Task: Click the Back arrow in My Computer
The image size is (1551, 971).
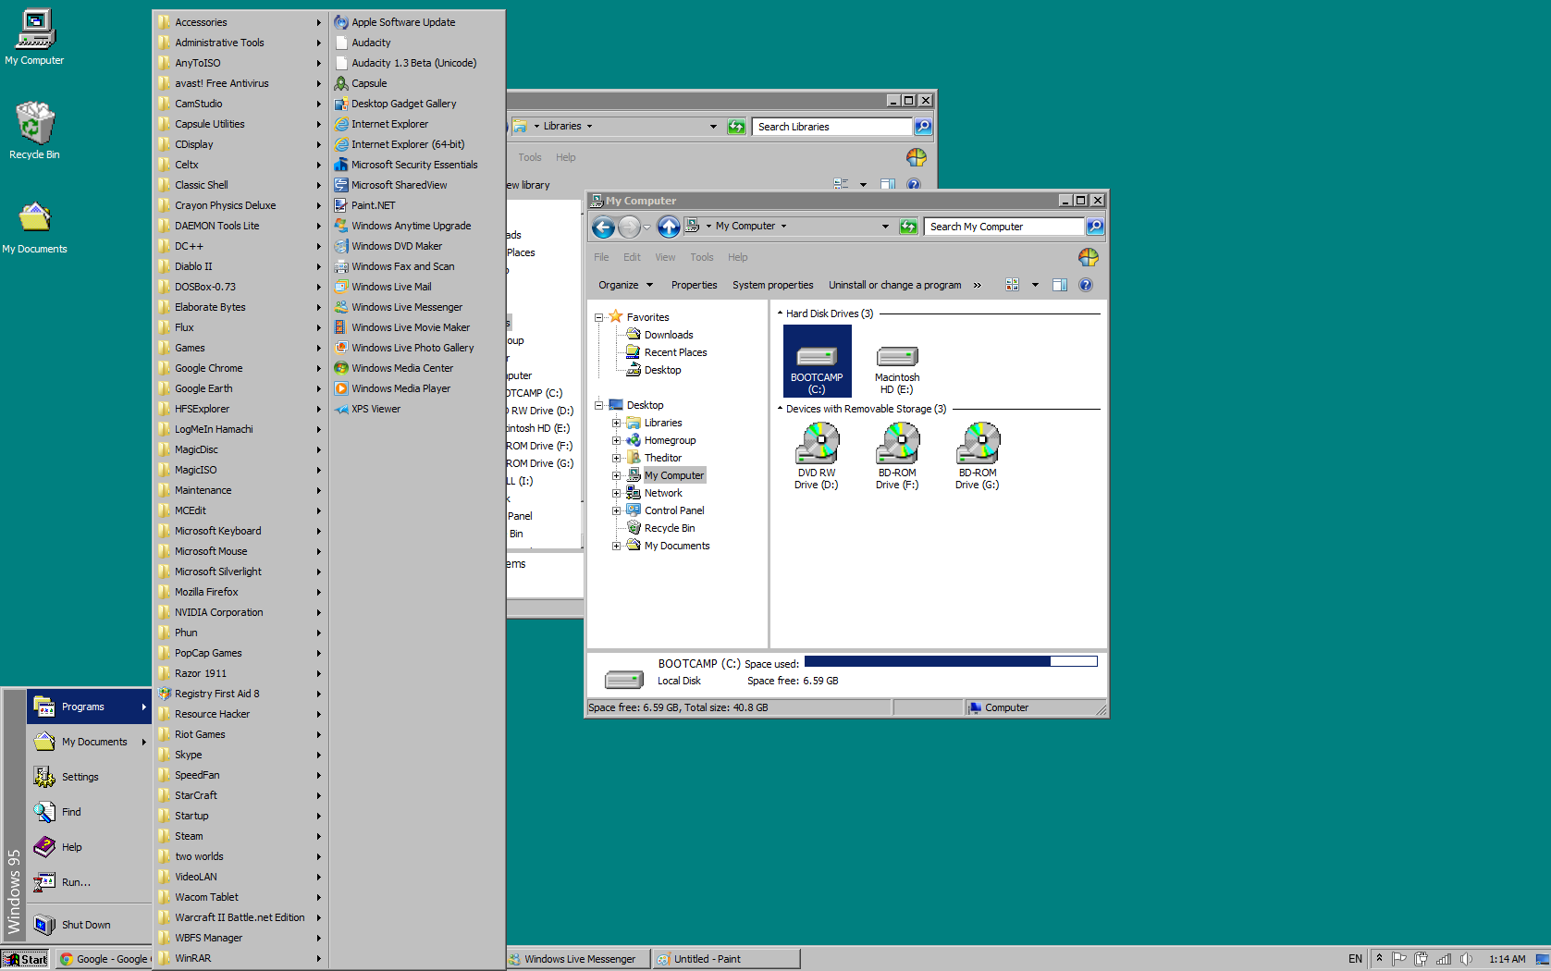Action: pos(603,227)
